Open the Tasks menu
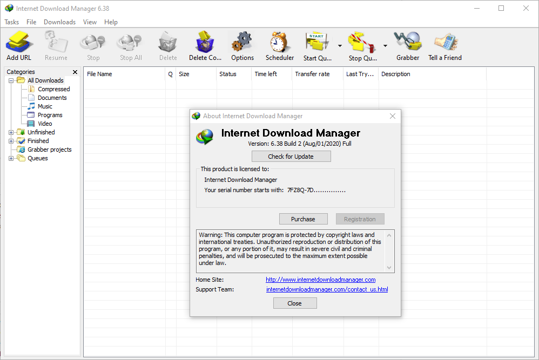 tap(12, 22)
